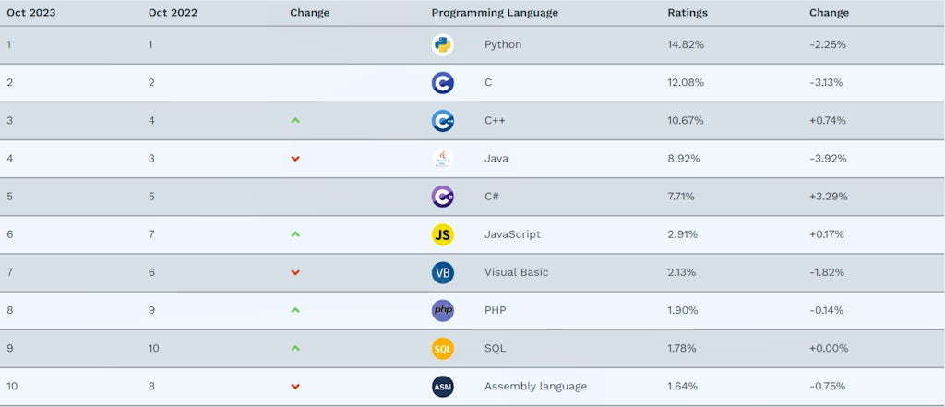Open the JavaScript language name link
The height and width of the screenshot is (407, 945).
pyautogui.click(x=512, y=234)
